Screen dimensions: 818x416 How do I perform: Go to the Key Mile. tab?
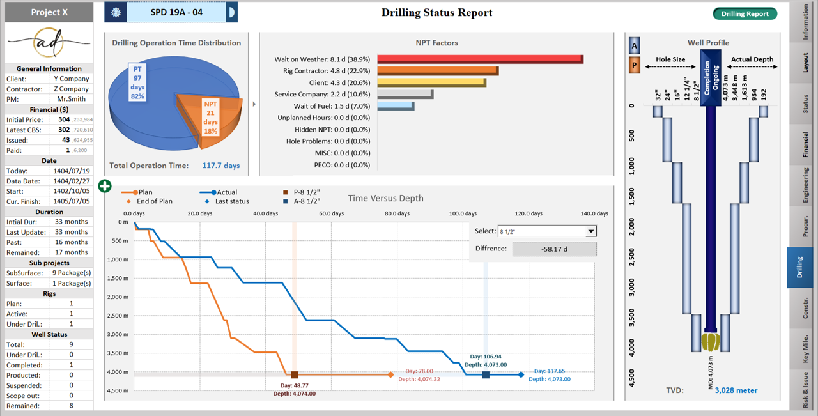tap(805, 349)
